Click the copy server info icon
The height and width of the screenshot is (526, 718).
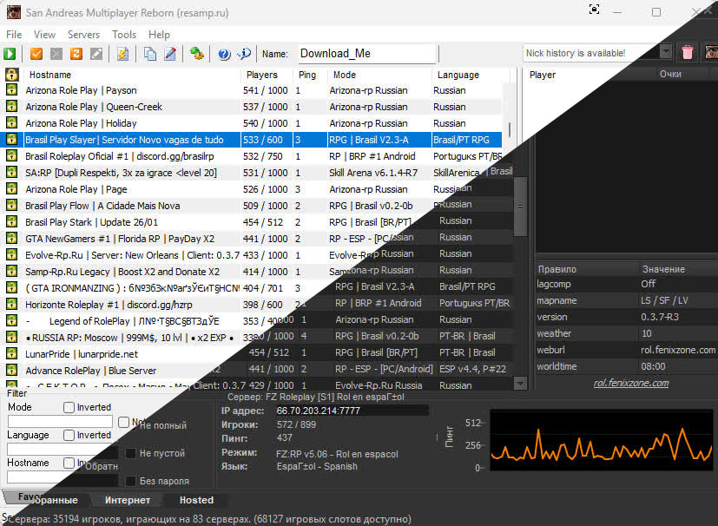[150, 54]
